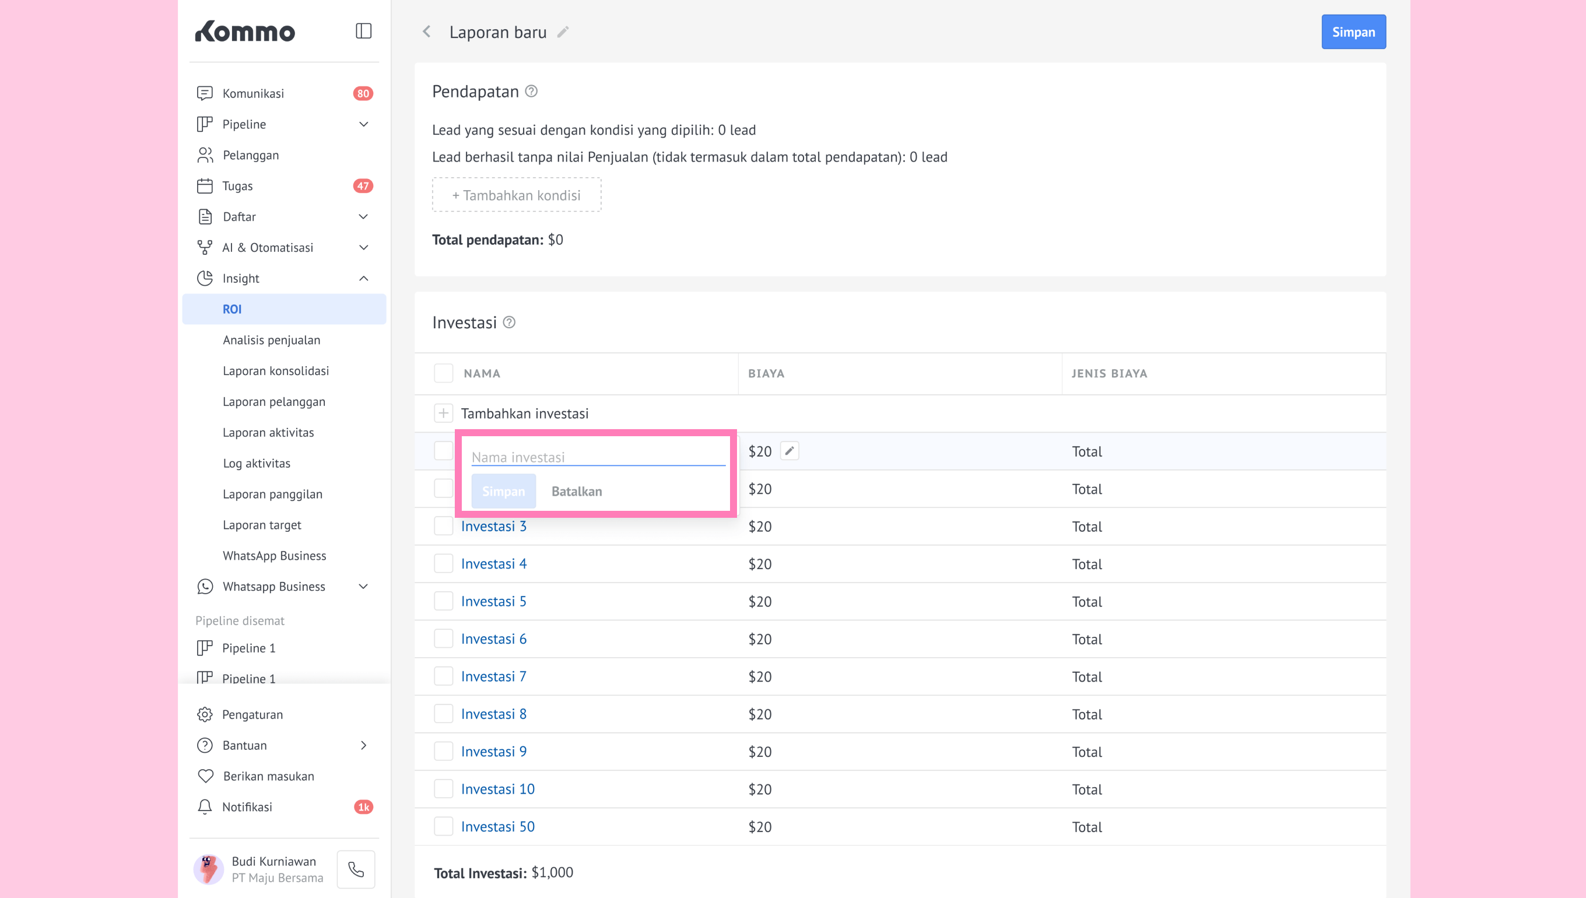The height and width of the screenshot is (898, 1586).
Task: Click the blue Simpan button at top right
Action: [x=1353, y=32]
